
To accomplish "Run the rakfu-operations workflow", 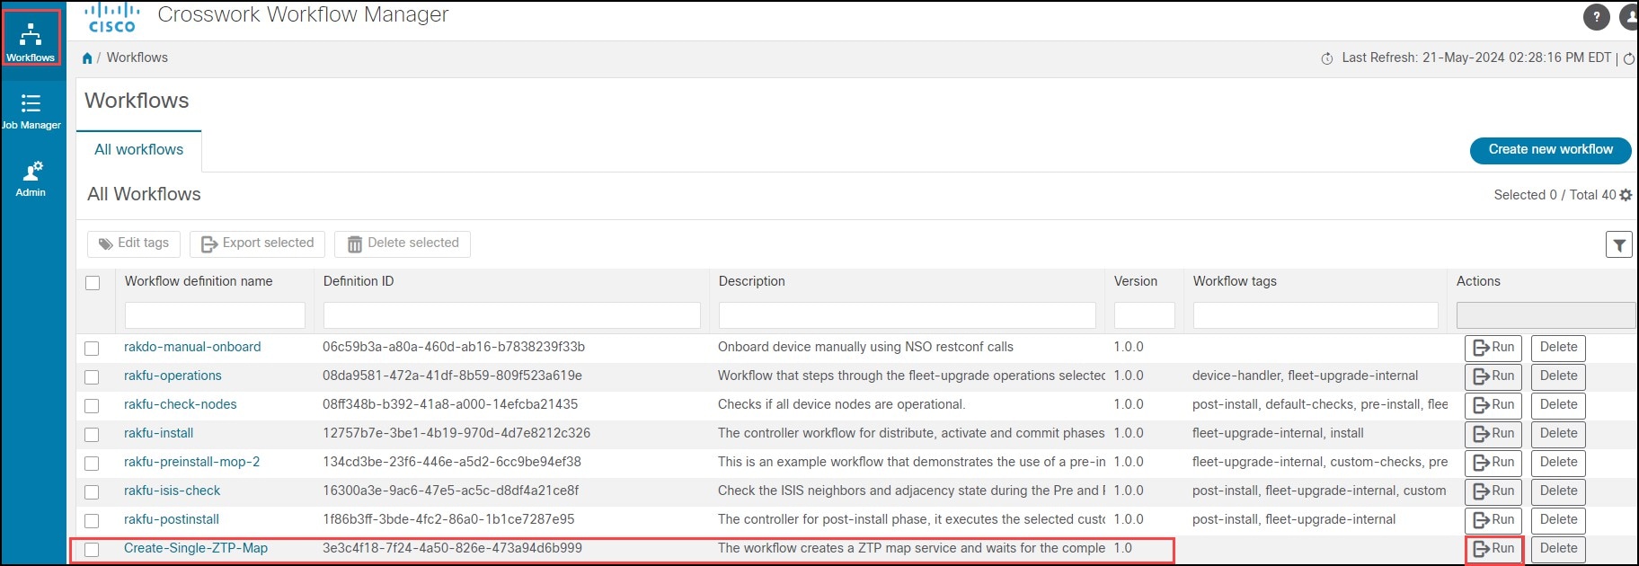I will (x=1493, y=376).
